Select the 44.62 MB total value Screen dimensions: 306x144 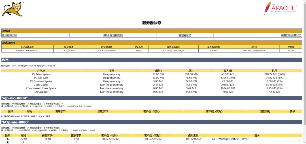(x=191, y=92)
